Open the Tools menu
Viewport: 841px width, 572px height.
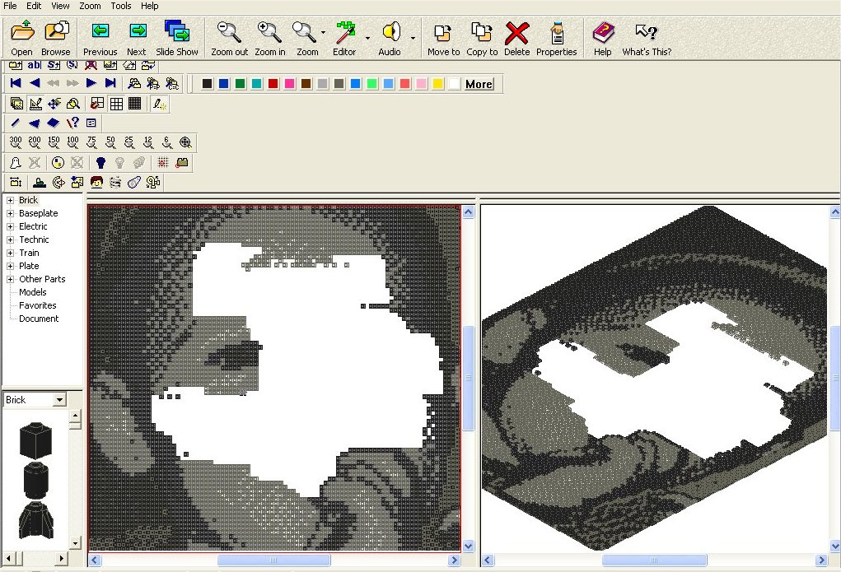[121, 6]
